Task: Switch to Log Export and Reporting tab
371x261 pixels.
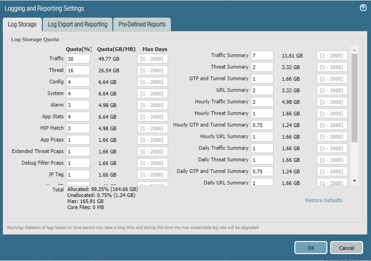Action: click(78, 25)
